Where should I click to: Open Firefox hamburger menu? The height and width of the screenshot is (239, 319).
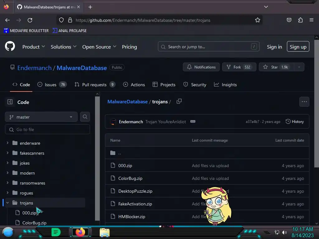point(311,20)
